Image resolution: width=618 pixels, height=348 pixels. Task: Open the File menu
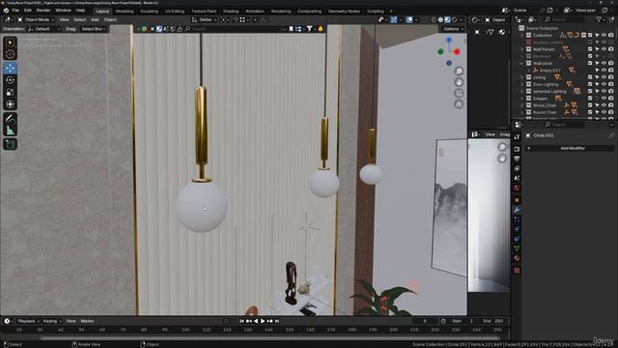point(15,11)
